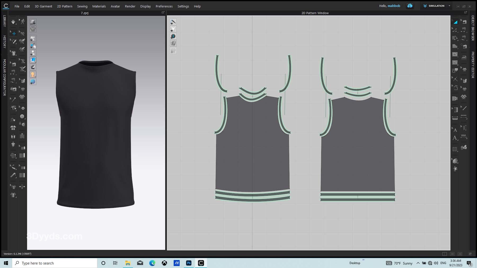Open the Sewing menu
The height and width of the screenshot is (268, 477).
[82, 6]
